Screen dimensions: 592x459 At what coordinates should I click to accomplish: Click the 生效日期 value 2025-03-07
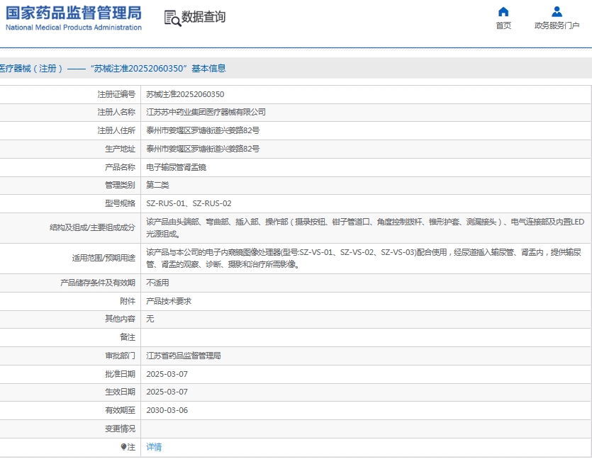click(x=167, y=392)
